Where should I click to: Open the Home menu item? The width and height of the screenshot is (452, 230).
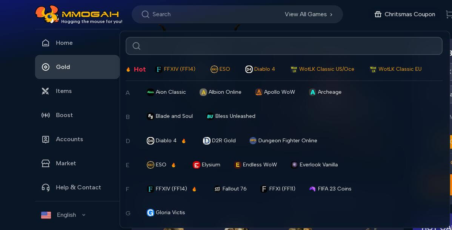point(64,43)
